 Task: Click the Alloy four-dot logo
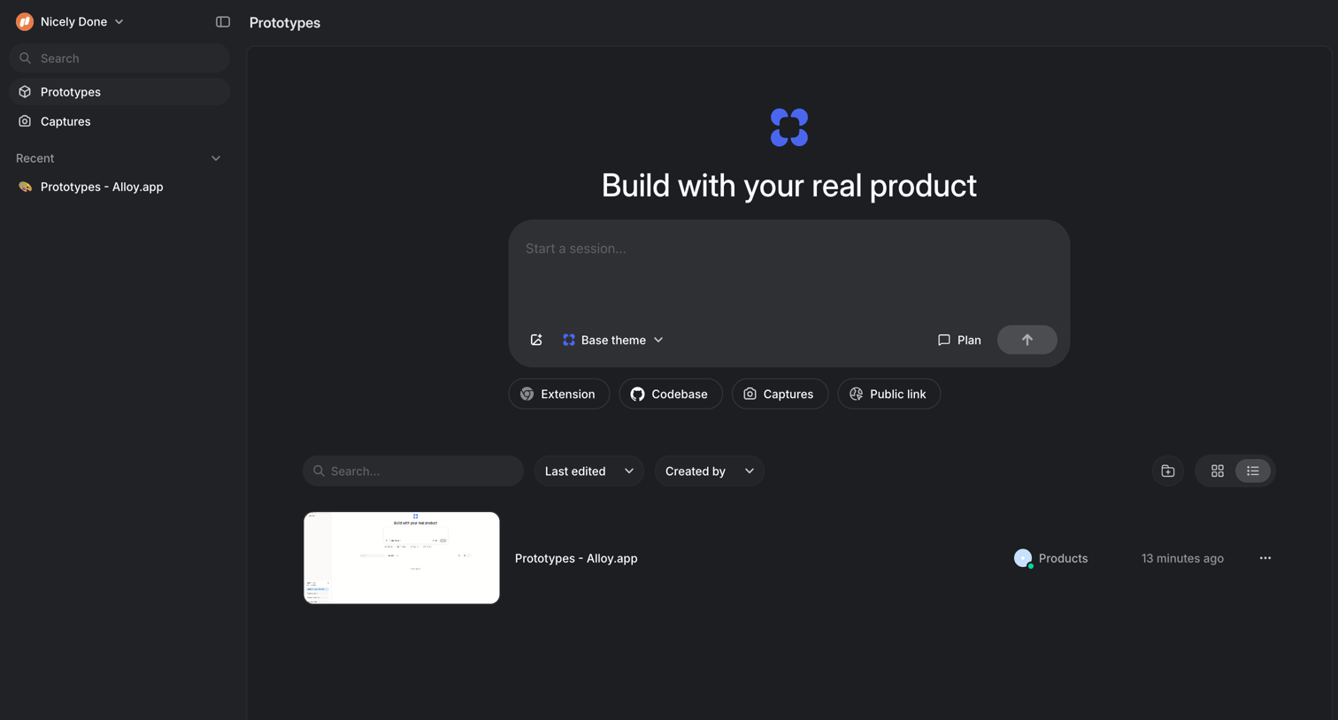[x=789, y=127]
